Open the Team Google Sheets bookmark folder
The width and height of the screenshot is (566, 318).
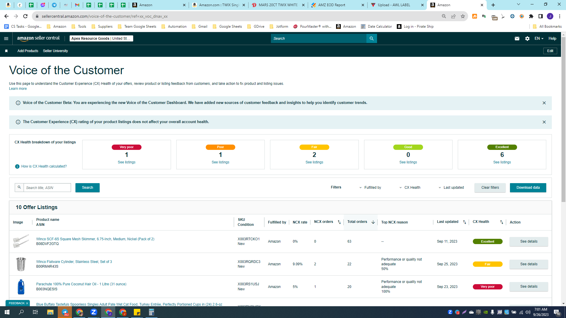137,26
